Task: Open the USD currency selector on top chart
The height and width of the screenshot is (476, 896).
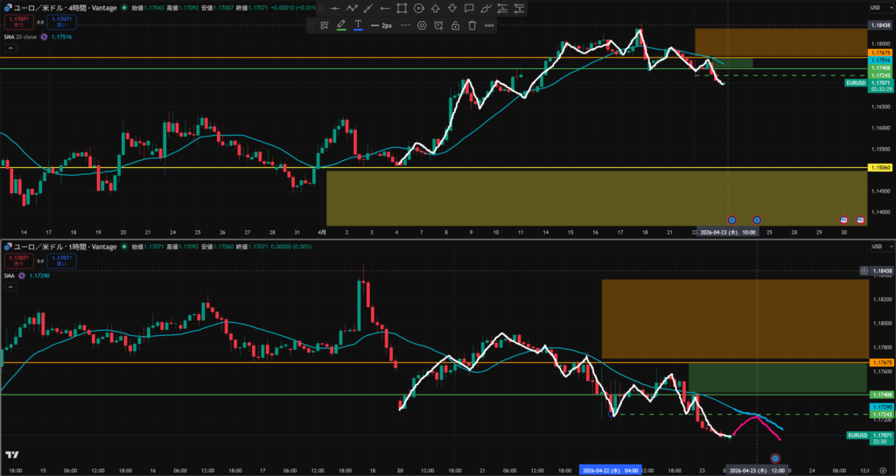Action: (874, 8)
